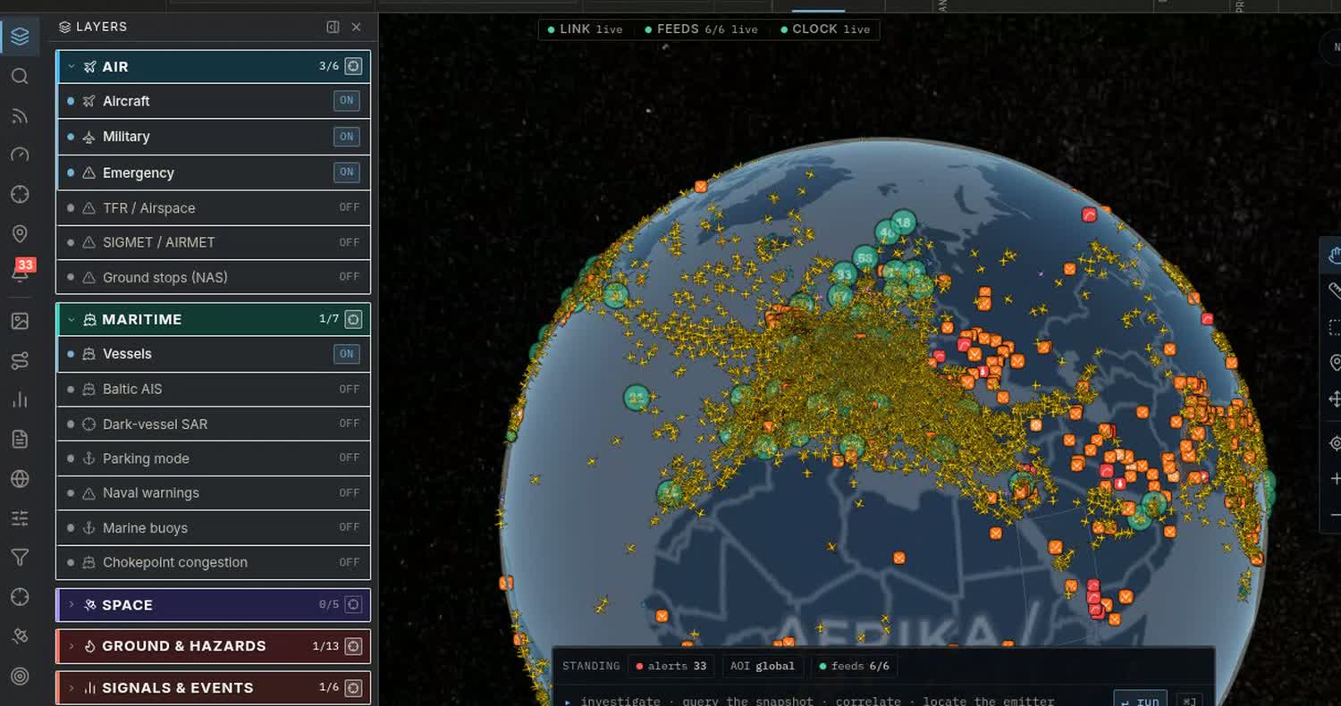Screen dimensions: 1341x706
Task: Open the sliders settings icon in sidebar
Action: click(x=20, y=518)
